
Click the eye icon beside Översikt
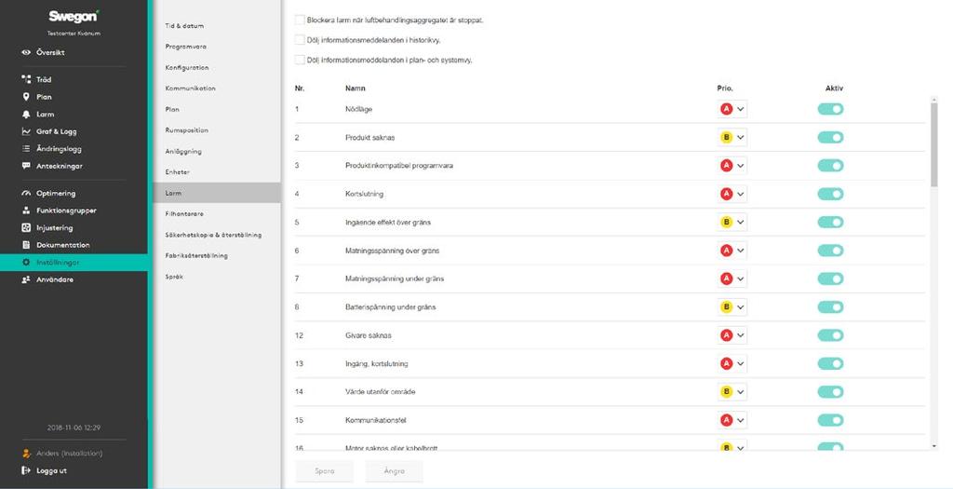pos(26,52)
